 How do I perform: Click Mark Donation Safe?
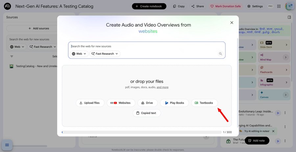point(226,6)
